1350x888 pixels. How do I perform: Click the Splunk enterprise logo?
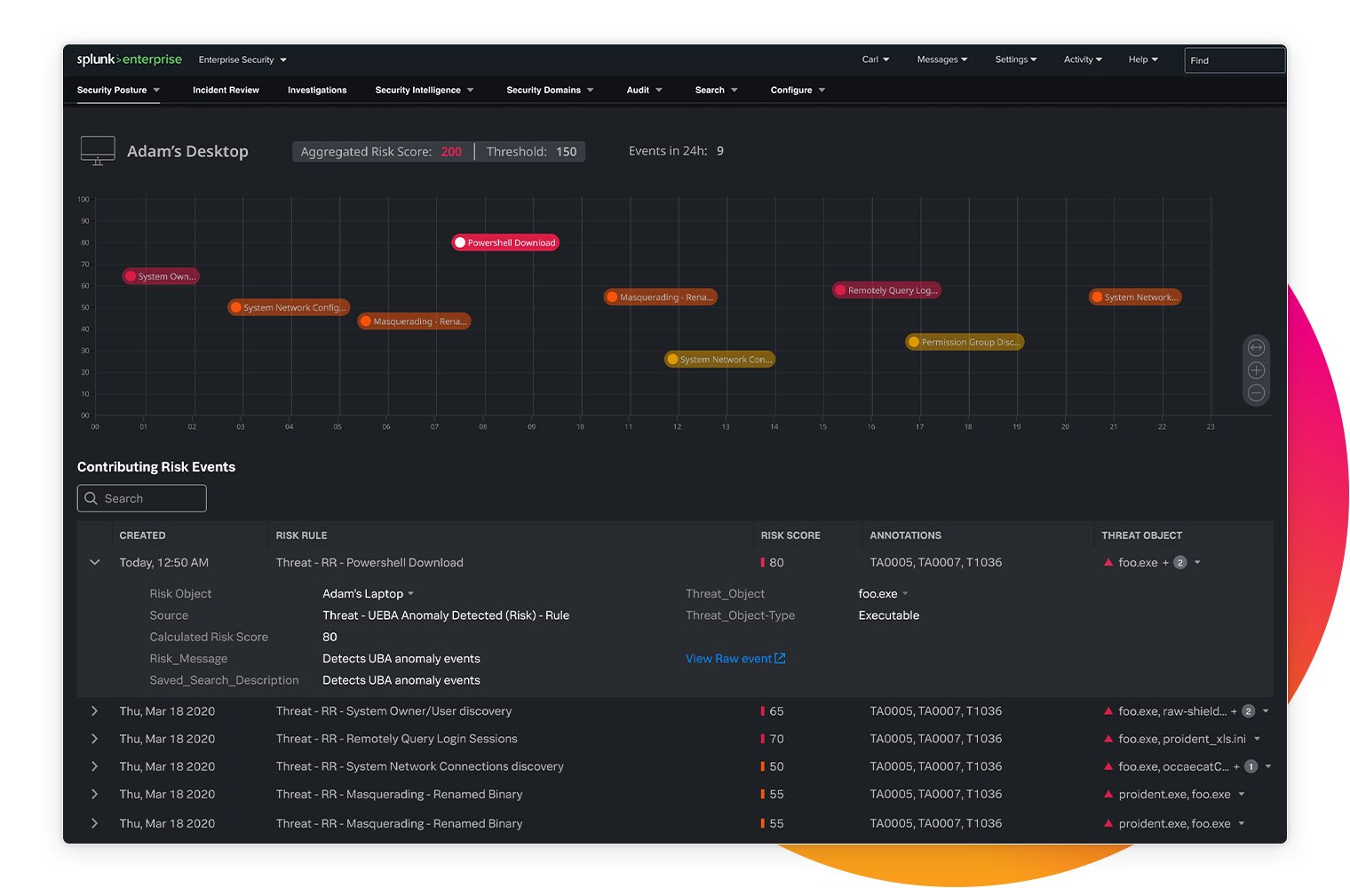click(129, 59)
